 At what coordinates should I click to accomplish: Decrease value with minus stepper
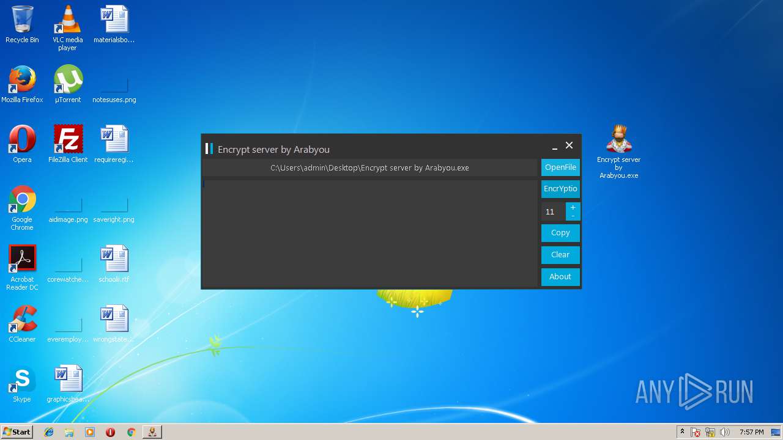click(x=573, y=216)
